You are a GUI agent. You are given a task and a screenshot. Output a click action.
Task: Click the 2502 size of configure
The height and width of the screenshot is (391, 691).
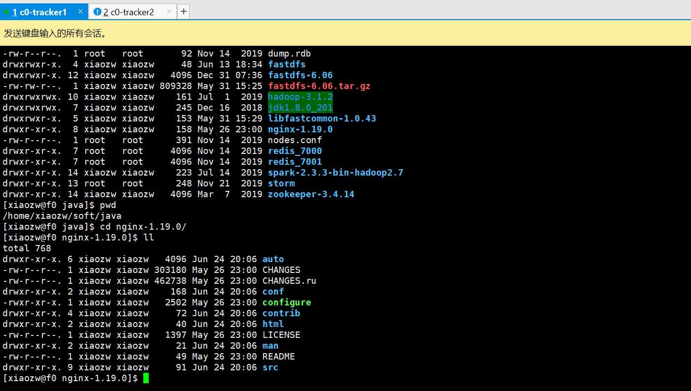(x=176, y=302)
